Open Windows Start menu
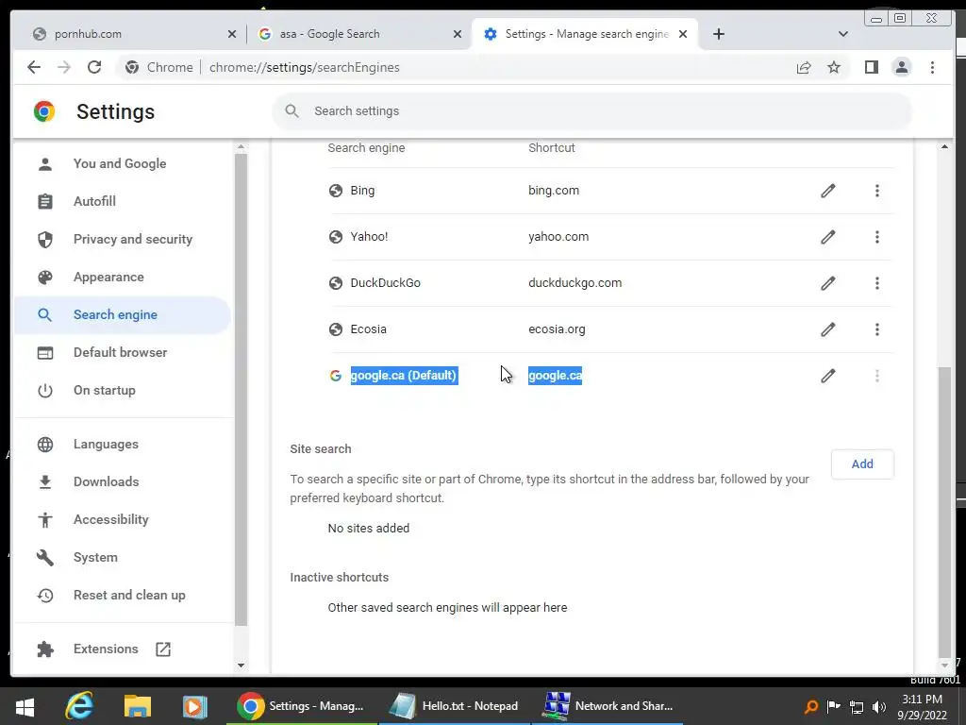This screenshot has width=966, height=725. click(25, 706)
